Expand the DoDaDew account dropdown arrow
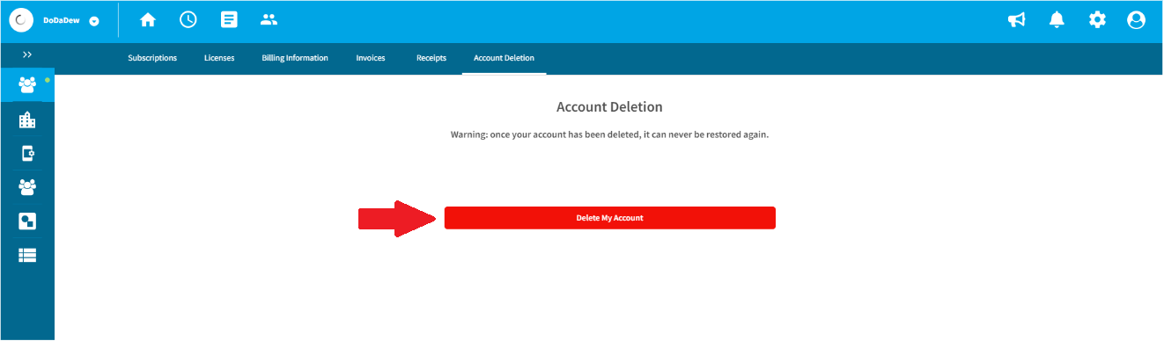This screenshot has height=341, width=1164. pos(94,21)
